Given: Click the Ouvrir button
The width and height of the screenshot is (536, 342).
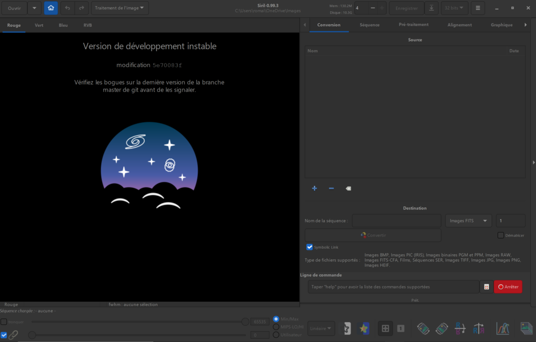Looking at the screenshot, I should [14, 8].
